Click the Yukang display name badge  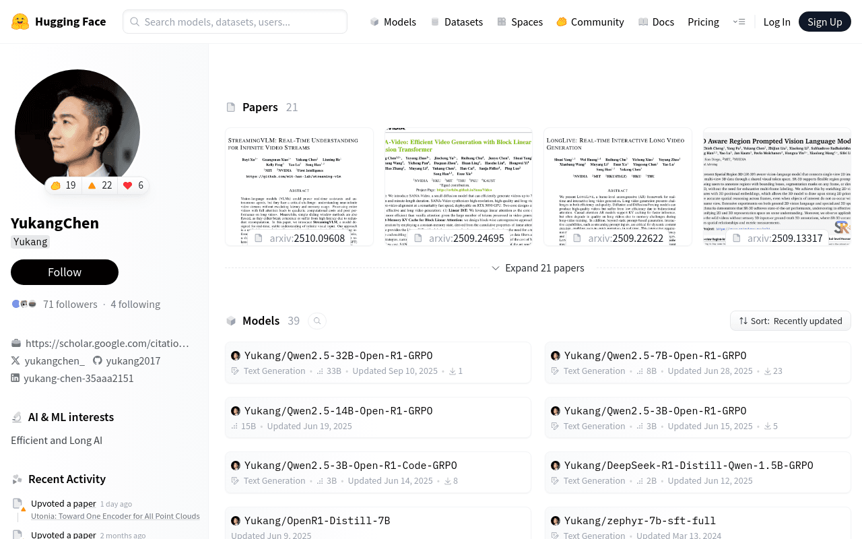30,242
